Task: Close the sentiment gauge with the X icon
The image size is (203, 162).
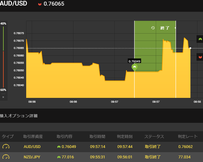Action: point(3,97)
